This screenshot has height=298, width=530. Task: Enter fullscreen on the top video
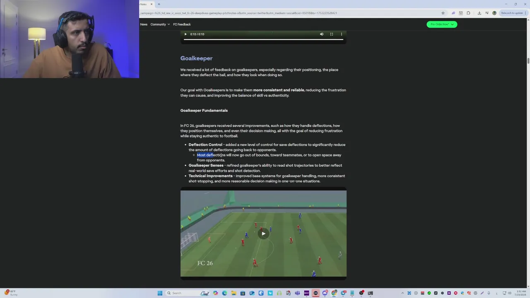331,34
